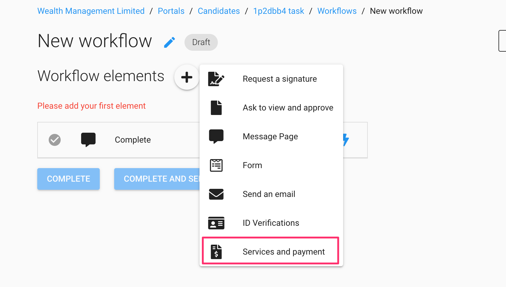The image size is (506, 287).
Task: Click the Ask to view and approve document icon
Action: 216,107
